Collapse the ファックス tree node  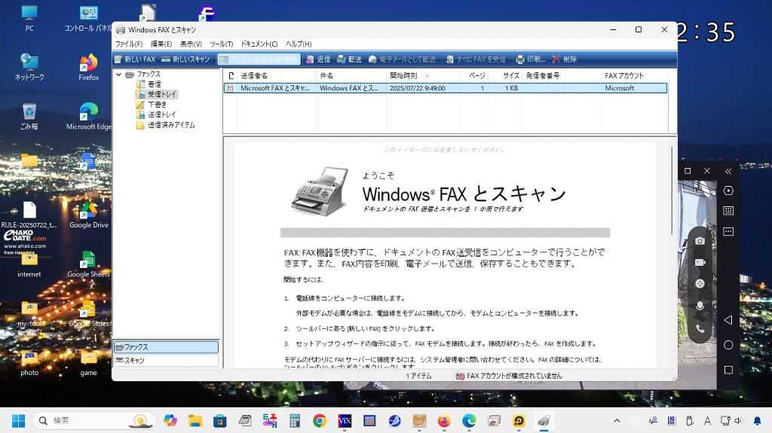[118, 75]
